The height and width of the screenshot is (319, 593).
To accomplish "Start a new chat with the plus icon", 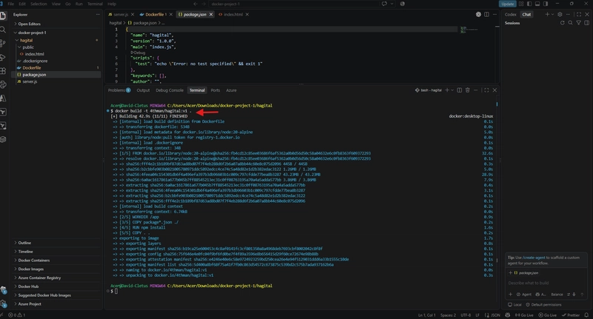I will tap(547, 14).
